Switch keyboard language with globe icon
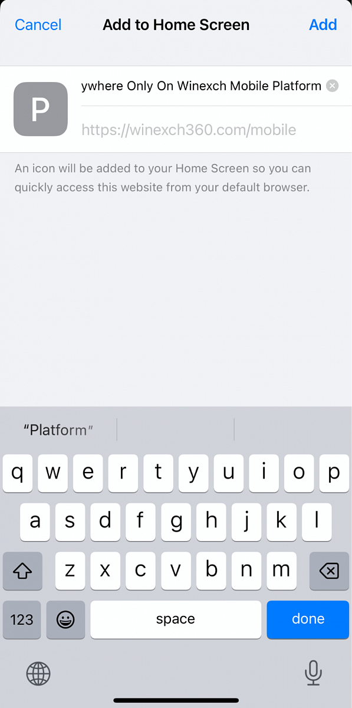Viewport: 352px width, 708px height. [x=38, y=673]
